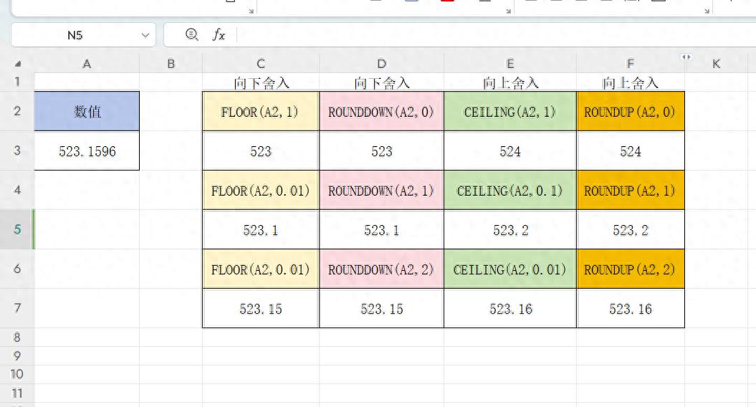Click the 523.16 result in column F
Viewport: 756px width, 407px height.
click(630, 308)
